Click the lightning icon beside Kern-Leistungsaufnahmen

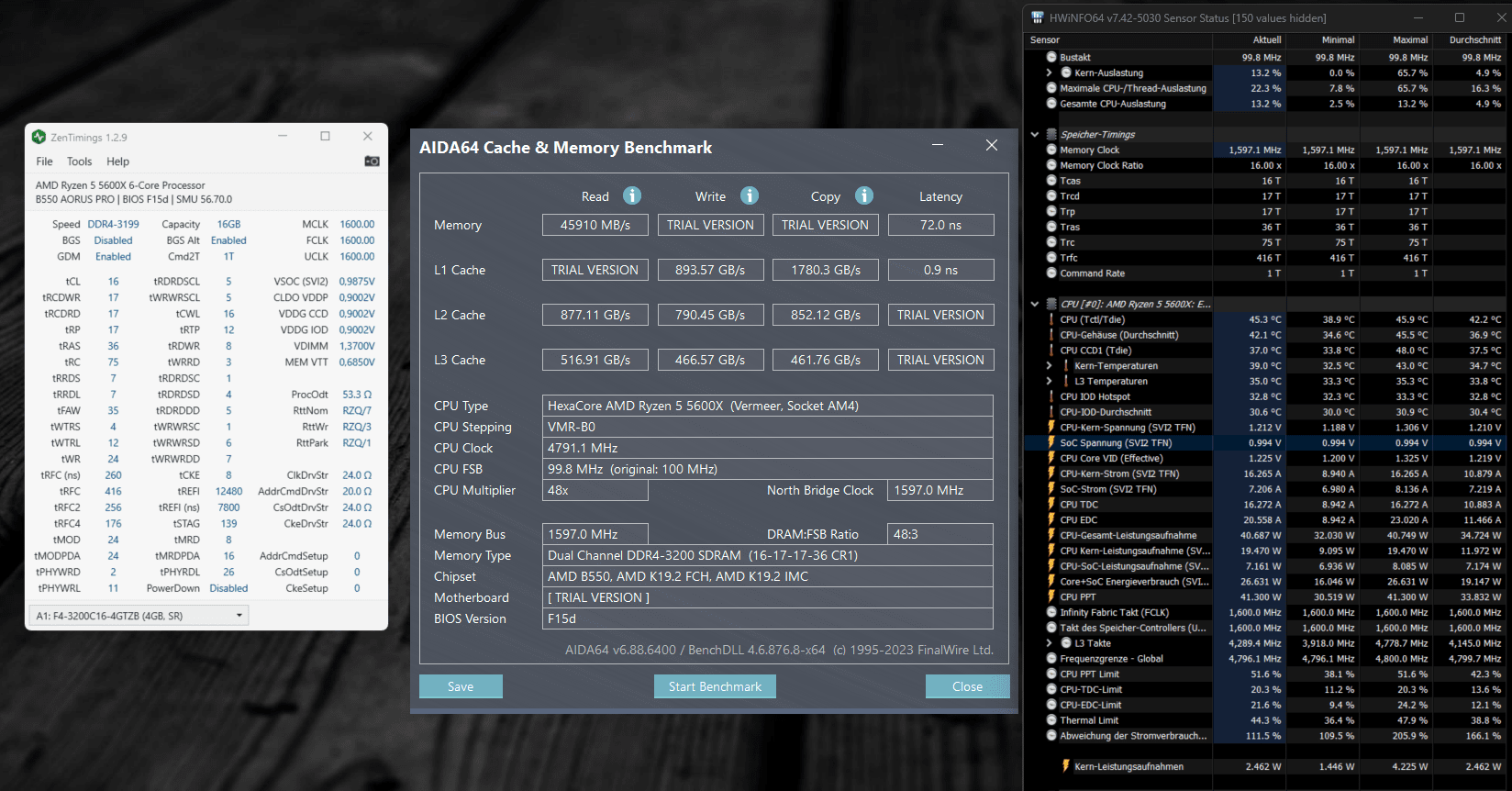(1066, 766)
